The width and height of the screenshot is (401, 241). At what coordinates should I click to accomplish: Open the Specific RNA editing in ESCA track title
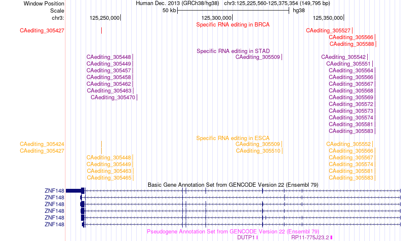pyautogui.click(x=233, y=138)
